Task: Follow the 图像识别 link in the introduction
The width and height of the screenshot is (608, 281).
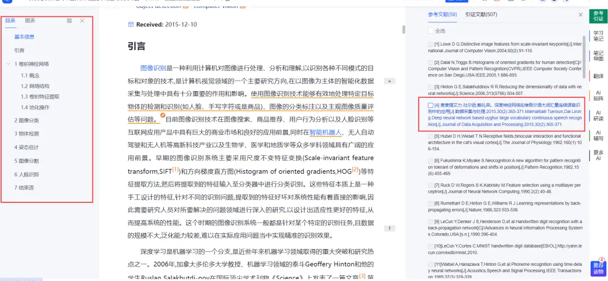Action: pos(153,69)
